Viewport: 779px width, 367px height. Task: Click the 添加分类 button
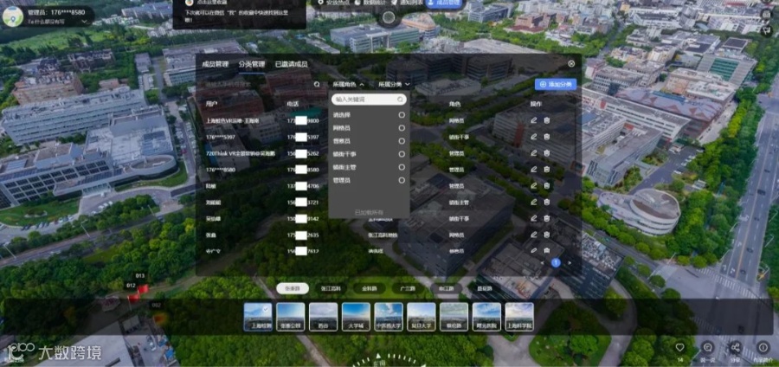pyautogui.click(x=556, y=85)
